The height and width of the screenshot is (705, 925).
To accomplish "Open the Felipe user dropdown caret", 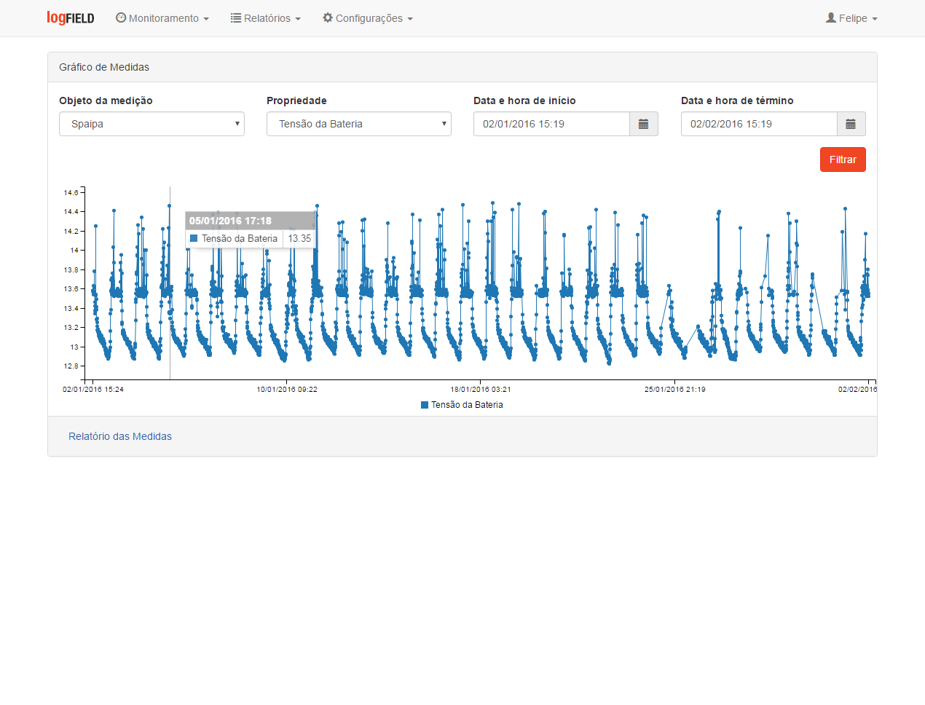I will pos(875,19).
